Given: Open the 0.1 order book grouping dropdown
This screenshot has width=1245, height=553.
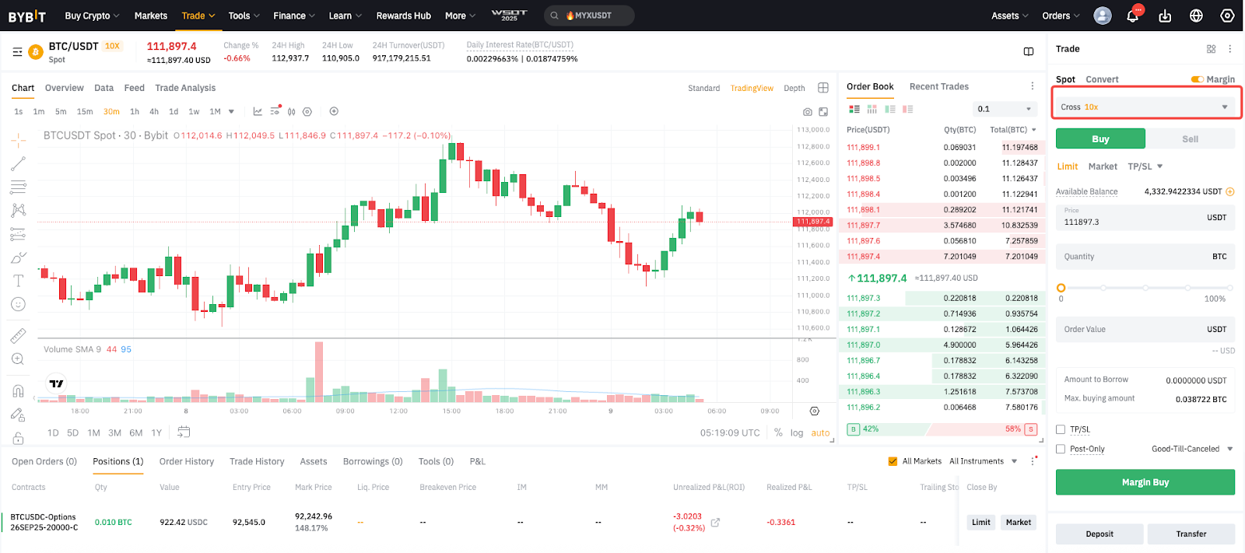Looking at the screenshot, I should click(1005, 109).
